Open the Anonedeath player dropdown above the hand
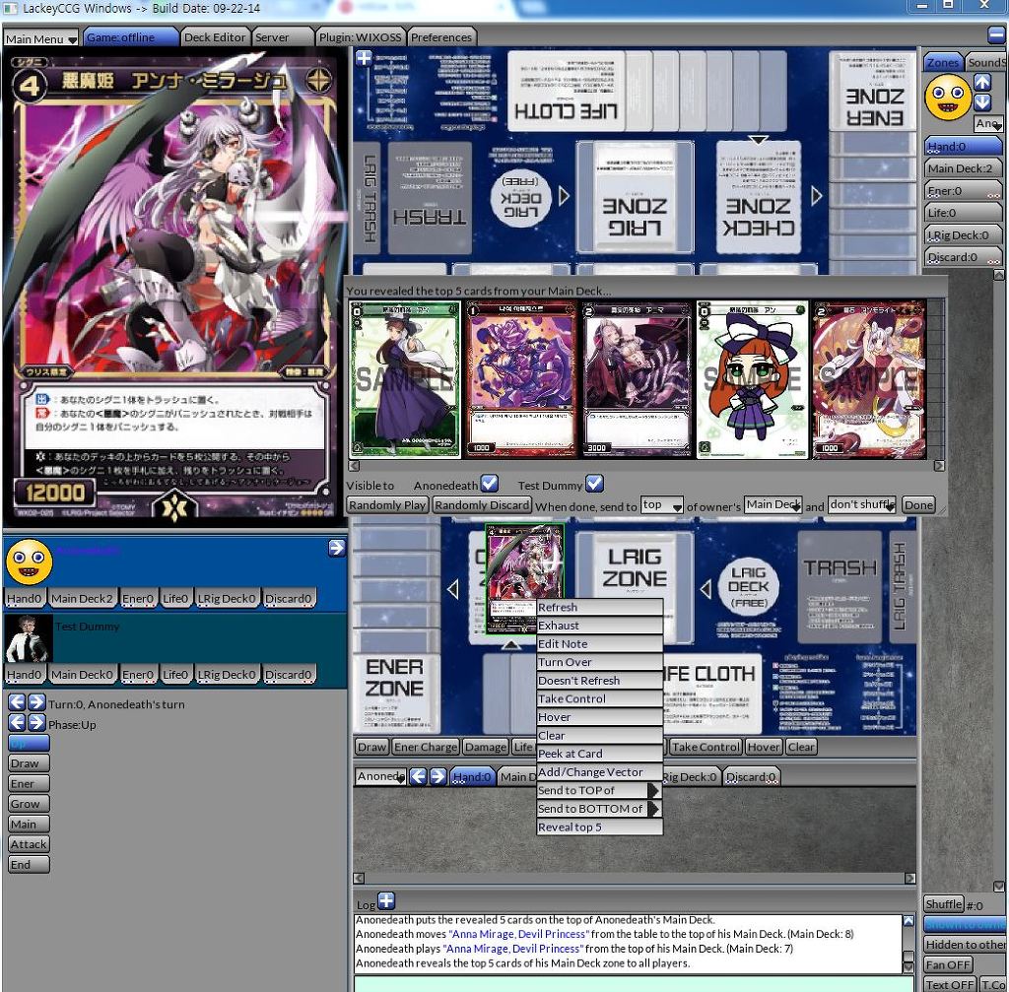Screen dimensions: 1009x992 pyautogui.click(x=380, y=776)
